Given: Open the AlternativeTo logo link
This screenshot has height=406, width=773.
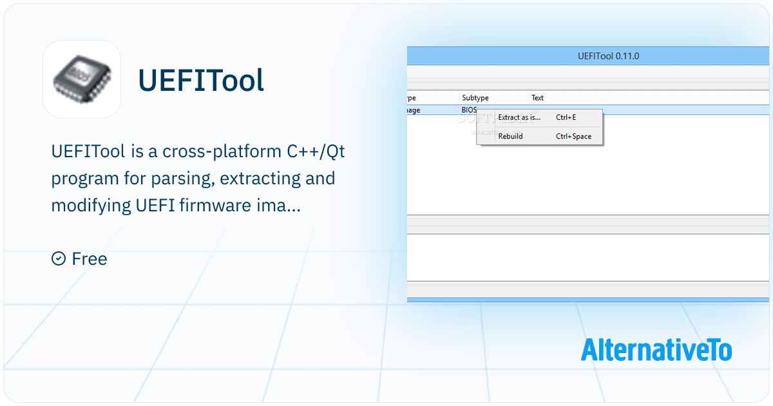Looking at the screenshot, I should tap(656, 349).
